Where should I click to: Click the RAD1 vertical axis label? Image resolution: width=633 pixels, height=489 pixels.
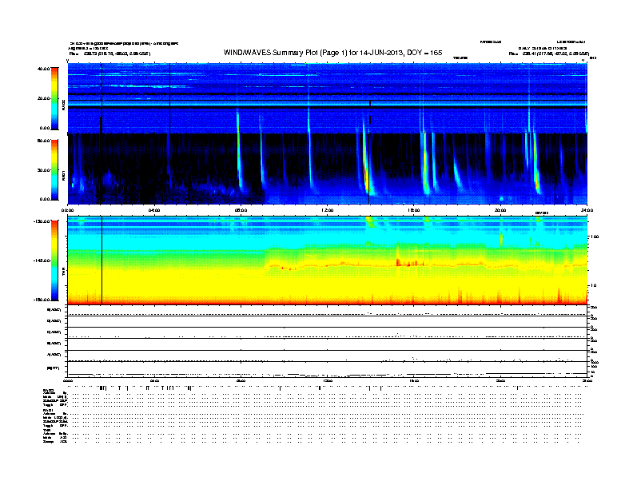[x=63, y=175]
